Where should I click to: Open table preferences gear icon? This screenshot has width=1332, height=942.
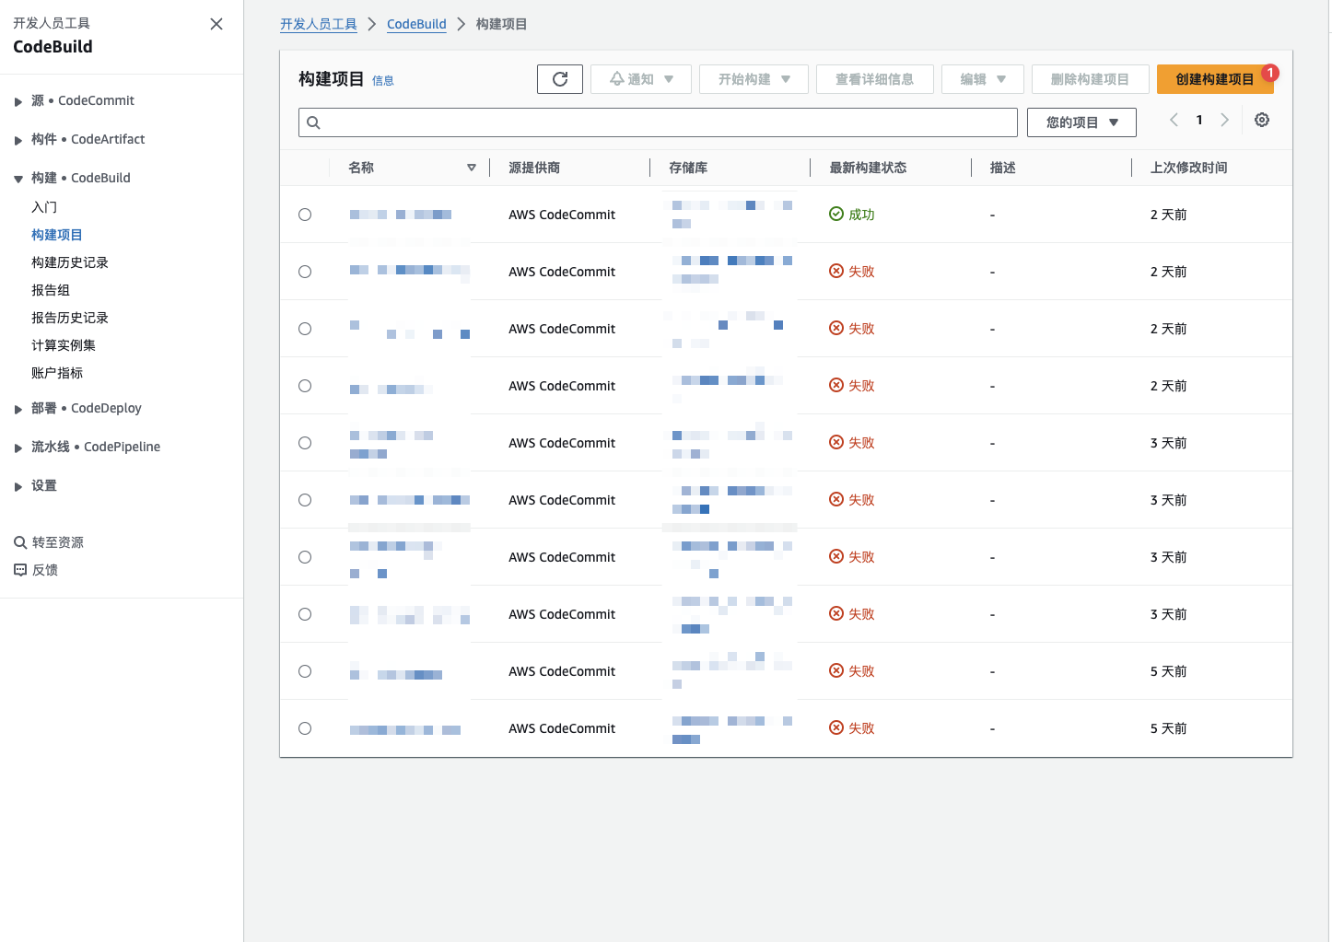click(1262, 120)
